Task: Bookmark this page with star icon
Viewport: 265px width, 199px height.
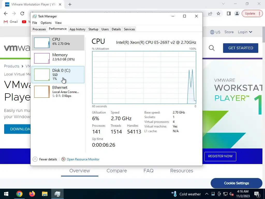Action: 218,13
